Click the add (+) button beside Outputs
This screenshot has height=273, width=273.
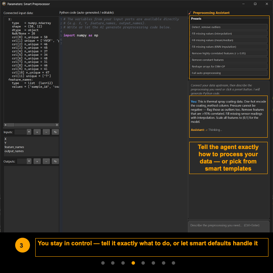(37, 161)
